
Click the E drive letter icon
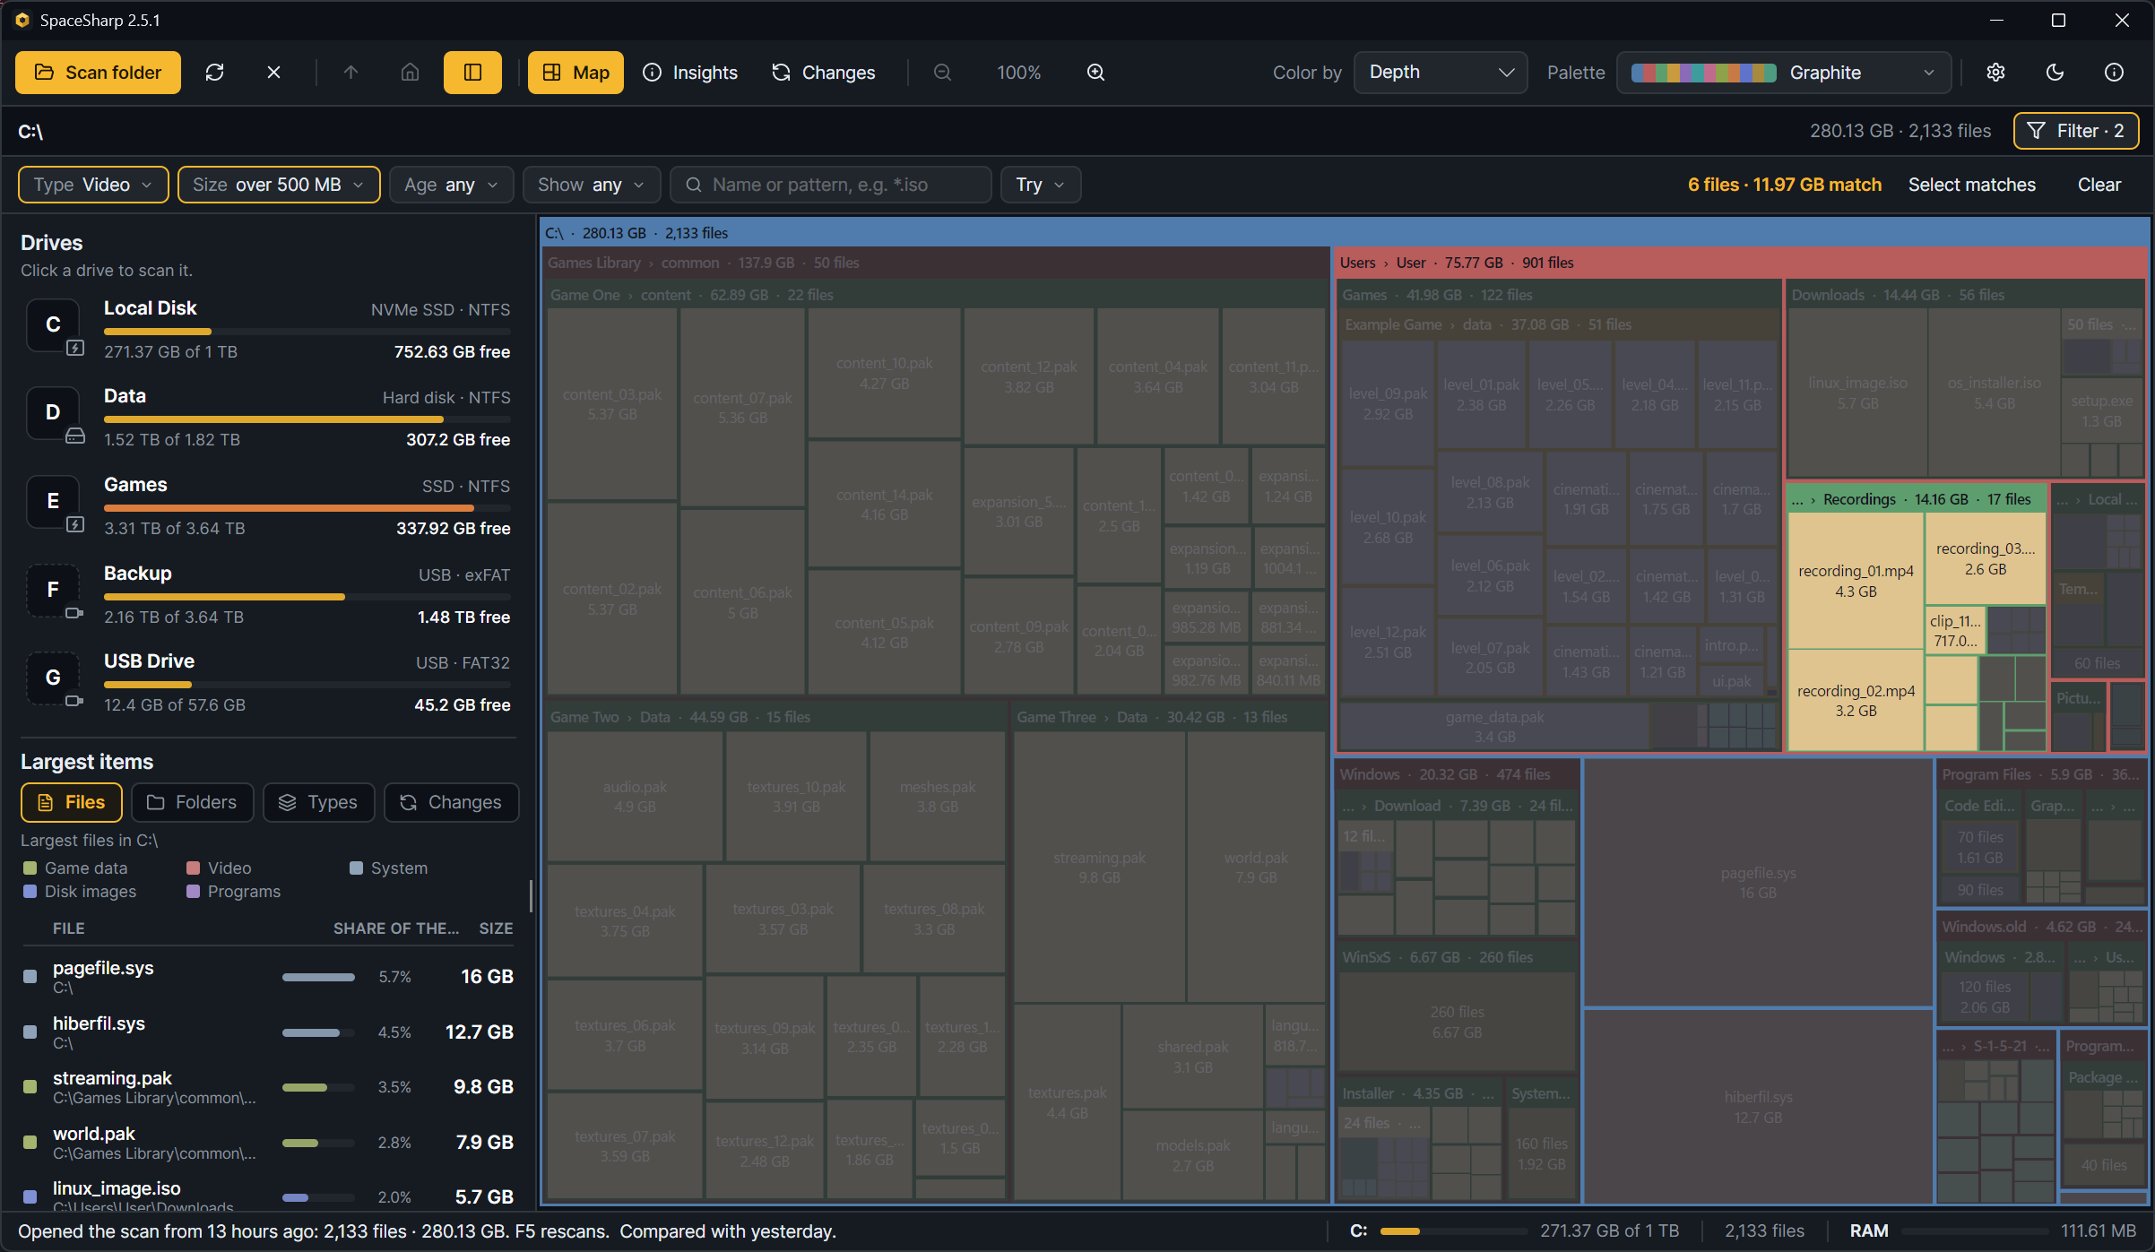(54, 501)
